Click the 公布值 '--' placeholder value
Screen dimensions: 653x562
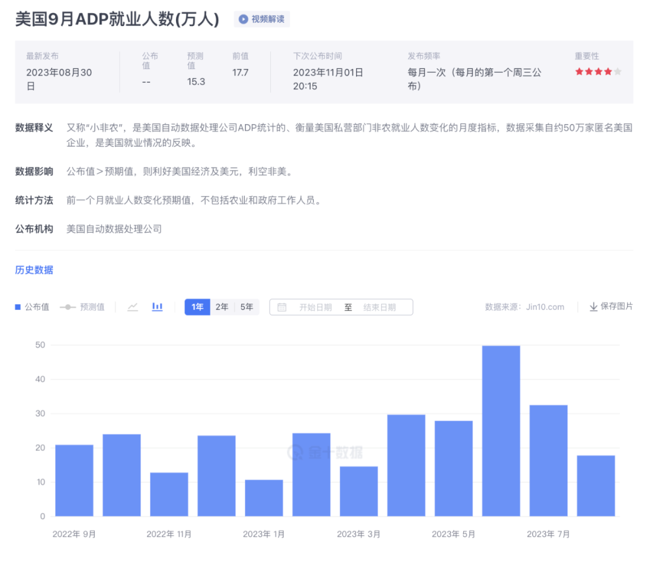(x=146, y=82)
